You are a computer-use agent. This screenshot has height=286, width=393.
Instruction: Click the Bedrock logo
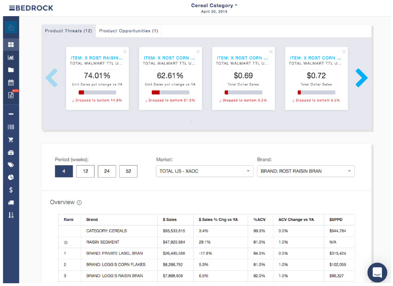point(31,8)
